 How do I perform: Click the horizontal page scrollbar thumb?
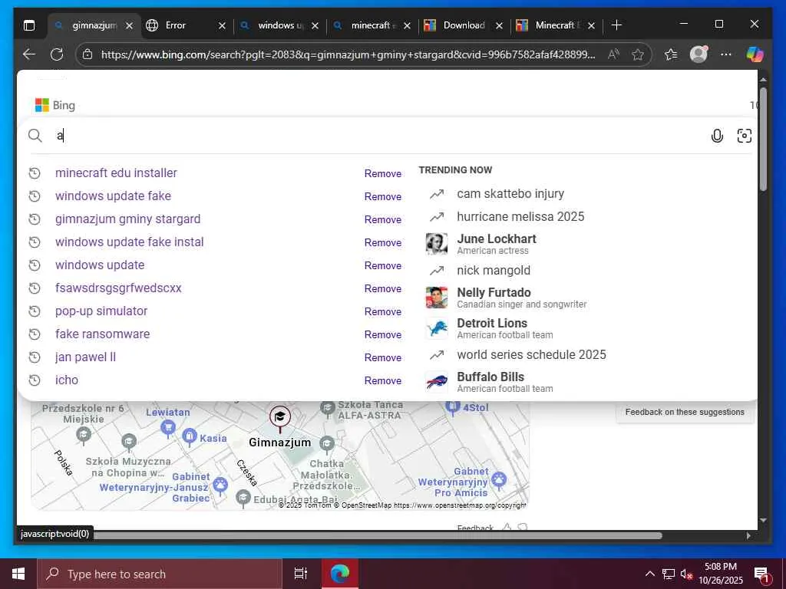378,535
